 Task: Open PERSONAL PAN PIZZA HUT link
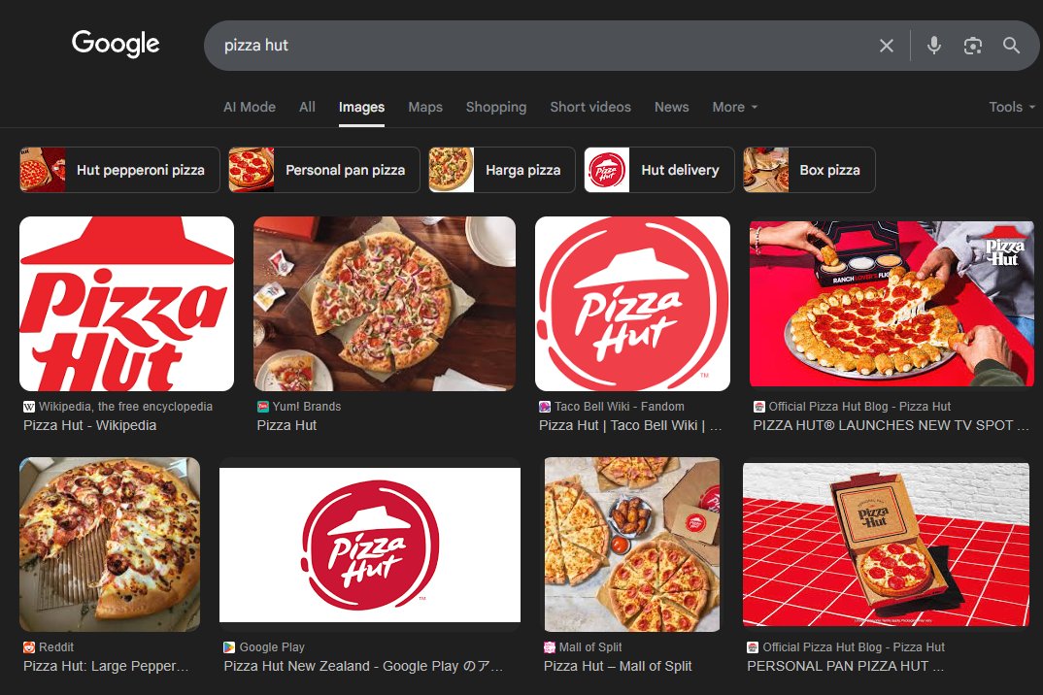[845, 667]
